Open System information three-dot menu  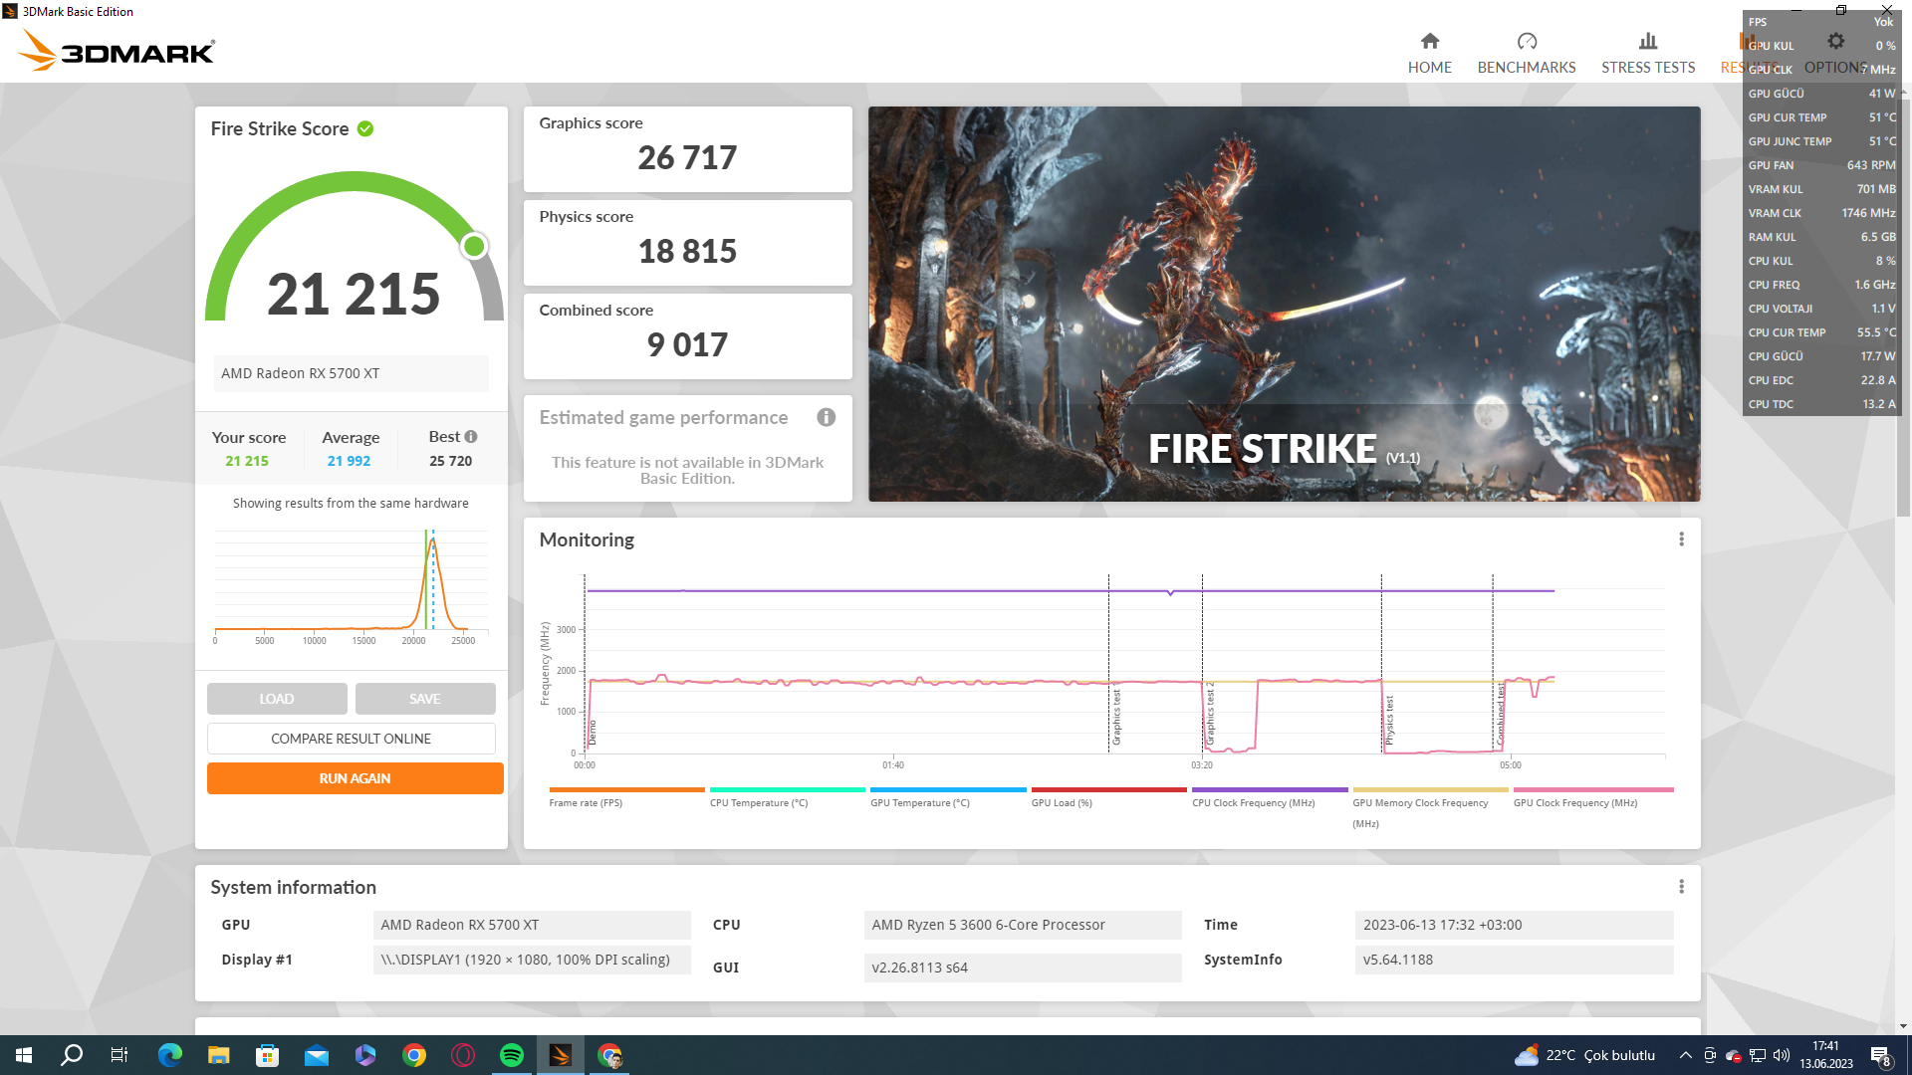point(1681,886)
